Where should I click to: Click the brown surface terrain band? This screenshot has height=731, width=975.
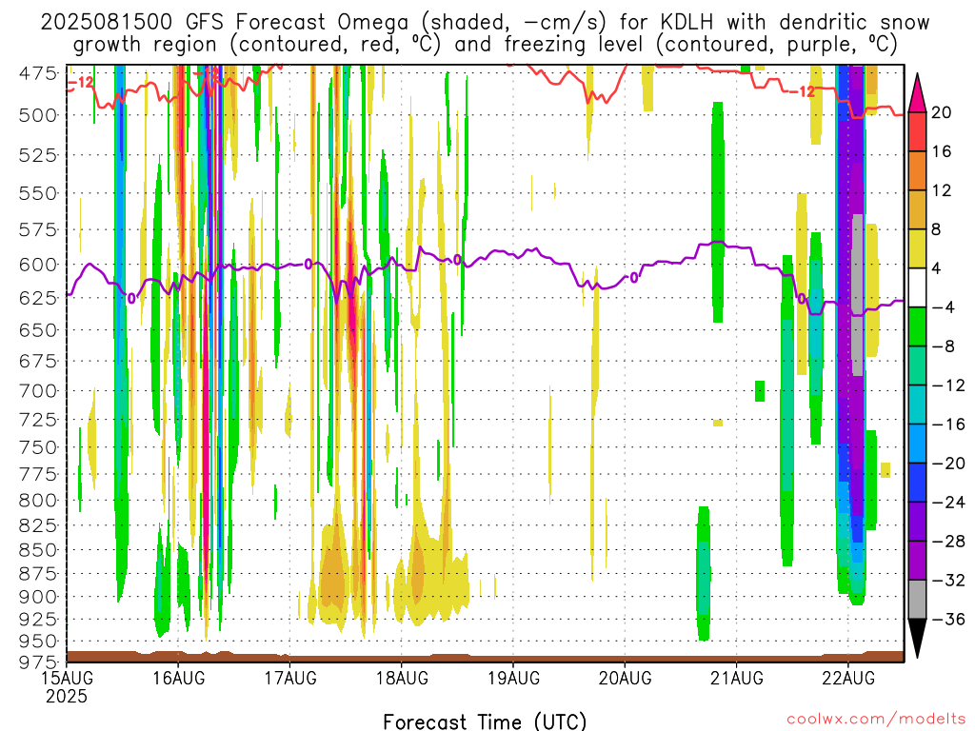[485, 657]
